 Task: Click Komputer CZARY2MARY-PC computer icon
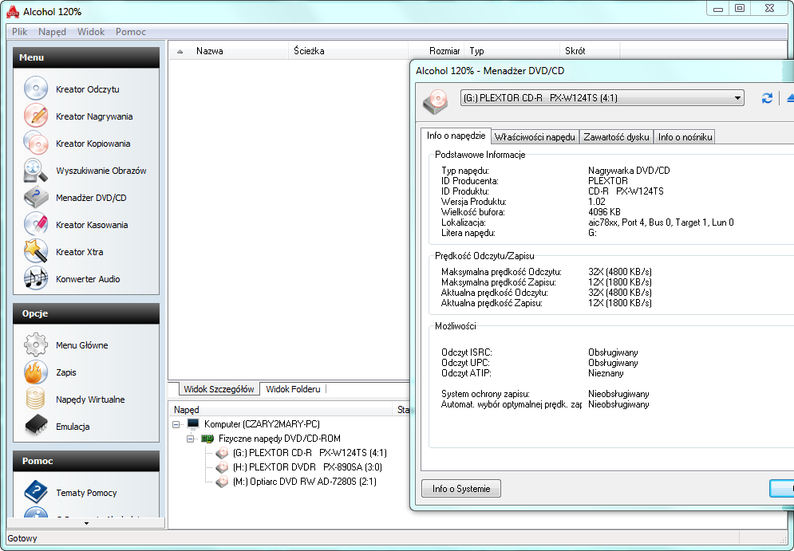pos(193,423)
